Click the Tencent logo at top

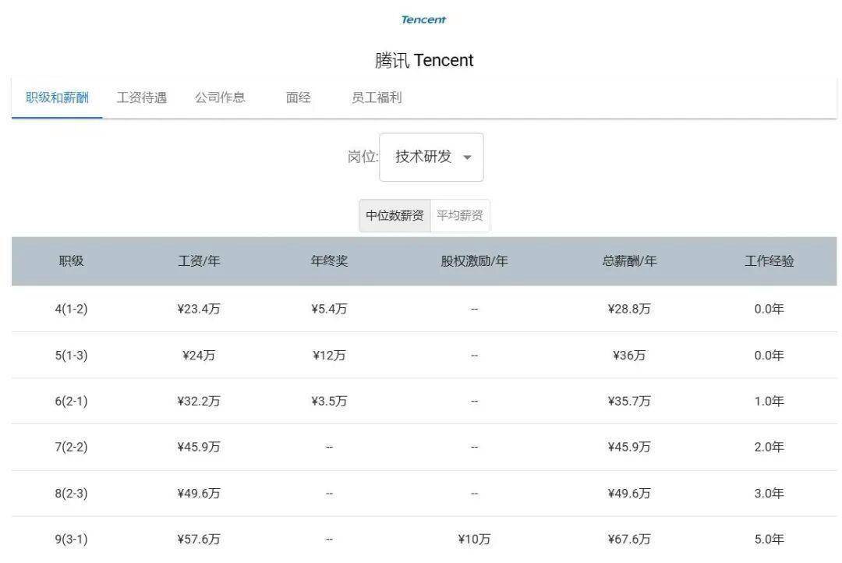click(x=423, y=19)
